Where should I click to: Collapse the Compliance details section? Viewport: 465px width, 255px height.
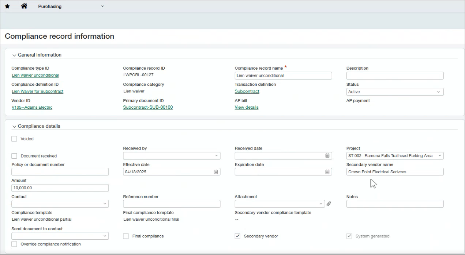coord(14,126)
